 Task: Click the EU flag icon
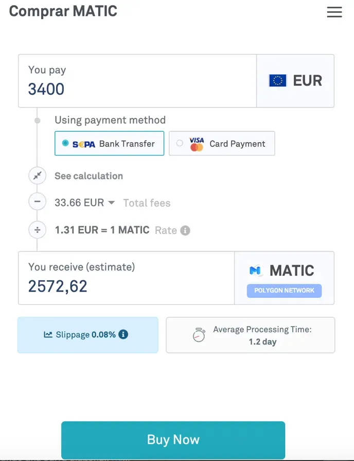click(x=278, y=80)
